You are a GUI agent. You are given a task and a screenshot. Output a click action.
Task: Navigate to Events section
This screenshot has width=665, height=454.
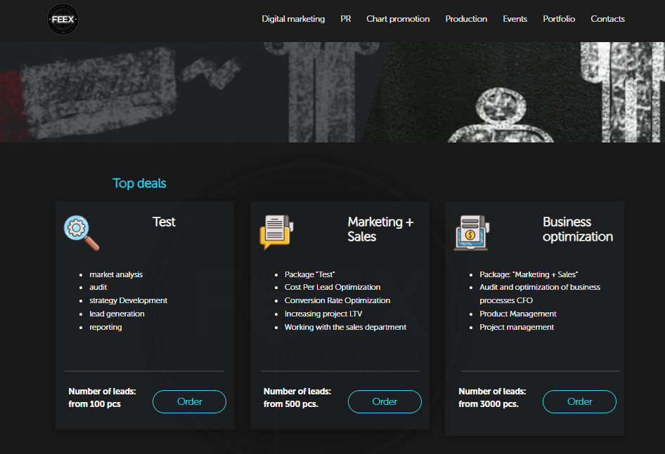(515, 19)
